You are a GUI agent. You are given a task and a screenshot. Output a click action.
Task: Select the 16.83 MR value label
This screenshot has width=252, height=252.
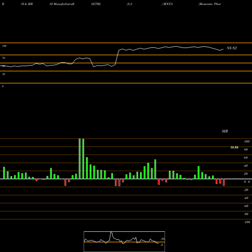tap(234, 147)
